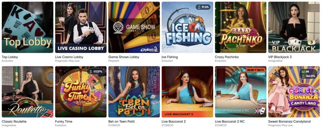Open the Live Baccarat 2 thumbnail
This screenshot has height=129, width=322.
pyautogui.click(x=187, y=92)
